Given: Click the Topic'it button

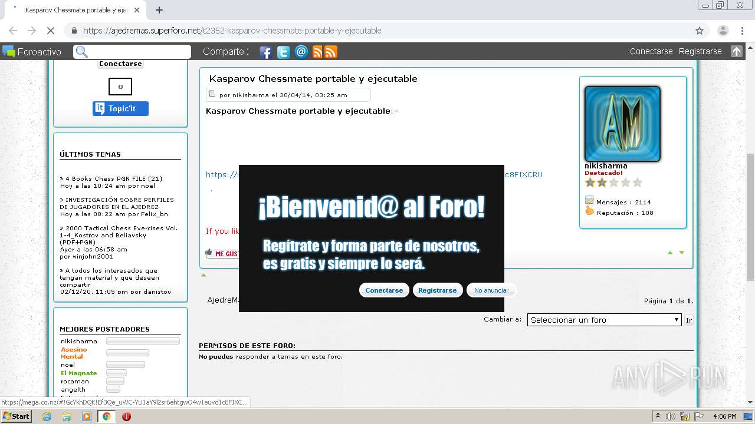Looking at the screenshot, I should point(120,108).
